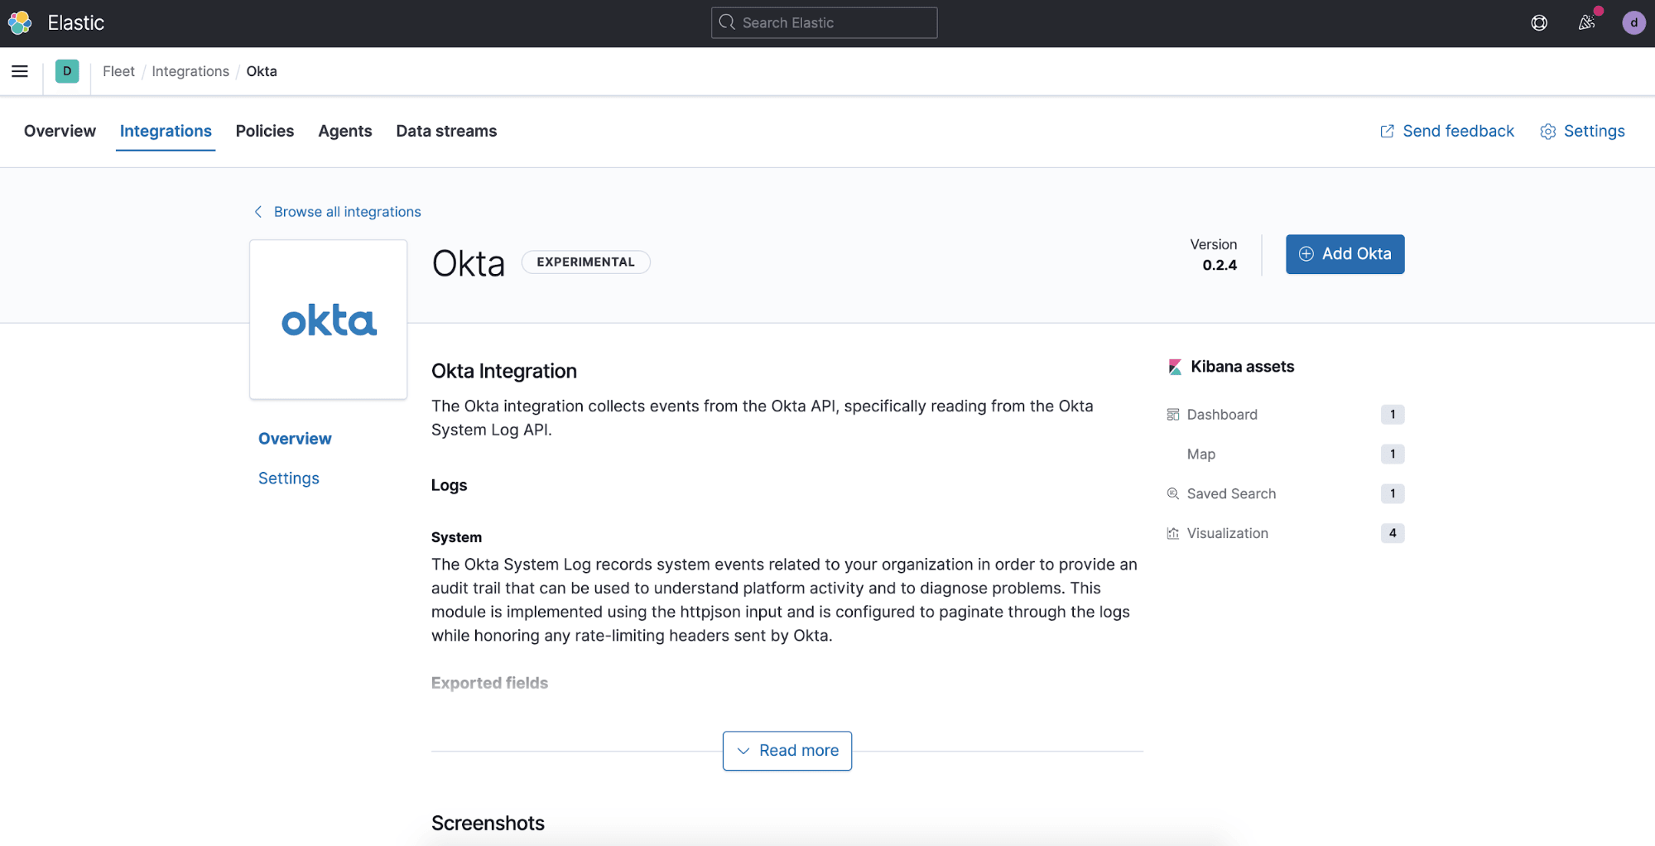Image resolution: width=1655 pixels, height=846 pixels.
Task: Click the Okta logo thumbnail
Action: click(x=328, y=320)
